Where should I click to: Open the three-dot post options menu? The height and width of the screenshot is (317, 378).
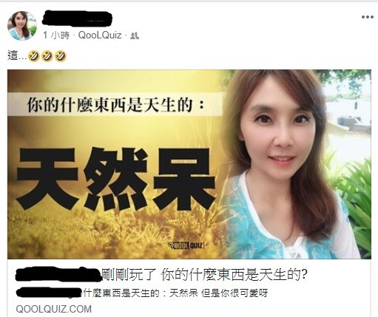click(368, 17)
